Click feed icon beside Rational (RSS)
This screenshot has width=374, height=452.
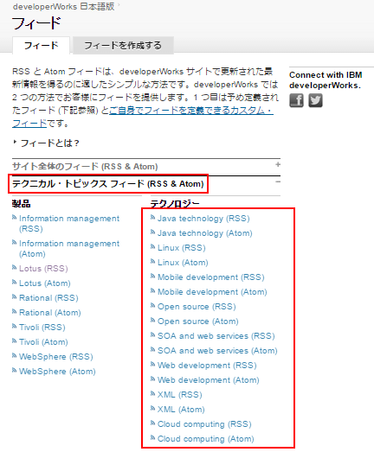14,297
